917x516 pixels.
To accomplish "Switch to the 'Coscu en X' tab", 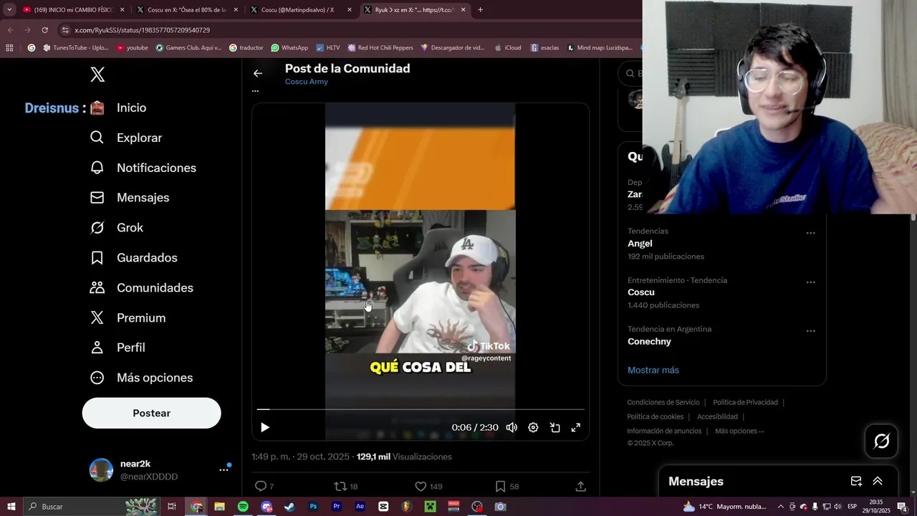I will tap(187, 10).
